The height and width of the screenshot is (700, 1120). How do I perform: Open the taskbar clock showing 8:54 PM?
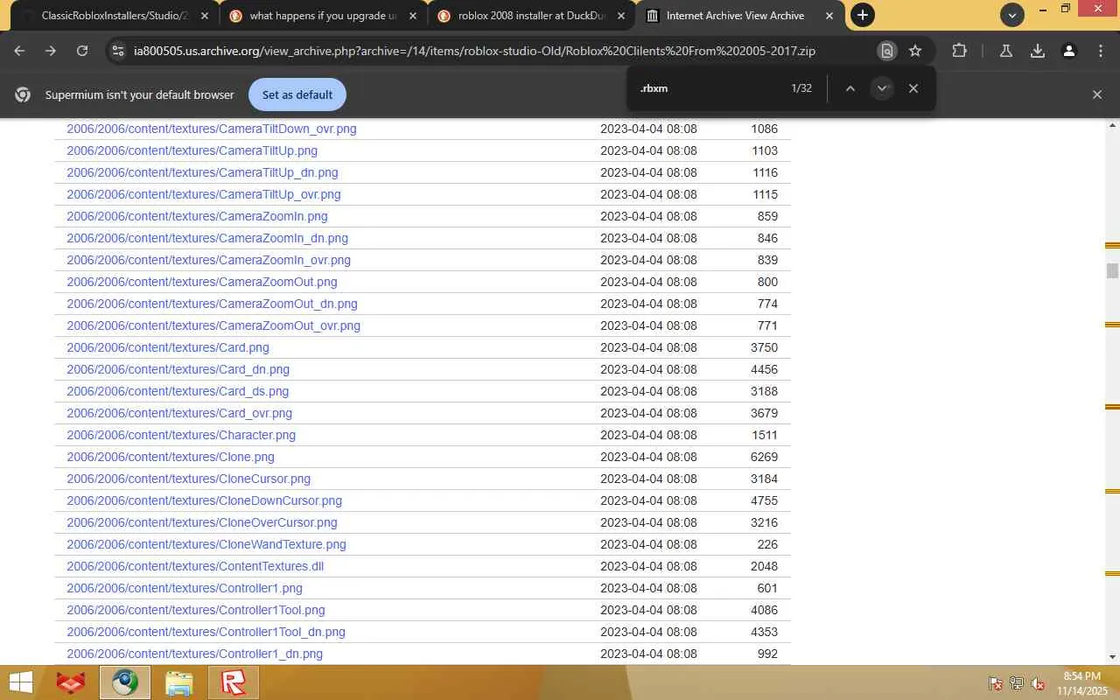(1081, 683)
